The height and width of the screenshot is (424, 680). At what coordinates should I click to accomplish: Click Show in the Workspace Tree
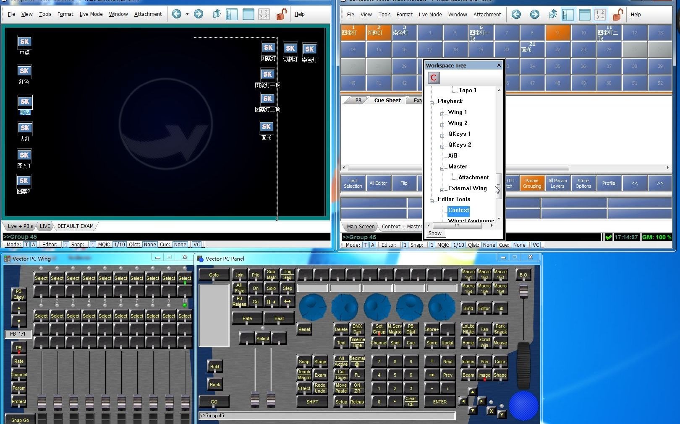pos(435,233)
